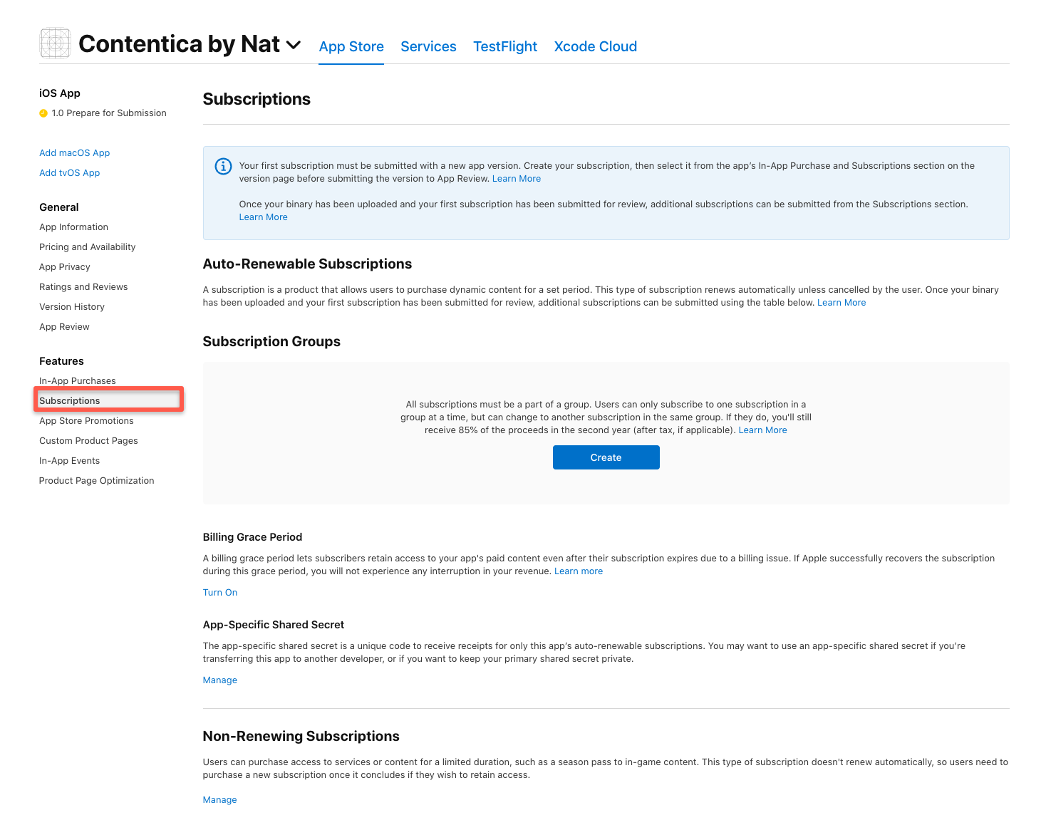Open App Store Promotions
The height and width of the screenshot is (815, 1046).
[x=86, y=421]
